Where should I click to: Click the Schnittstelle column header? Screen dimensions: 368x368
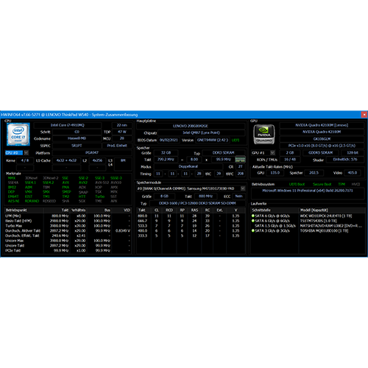[275, 210]
